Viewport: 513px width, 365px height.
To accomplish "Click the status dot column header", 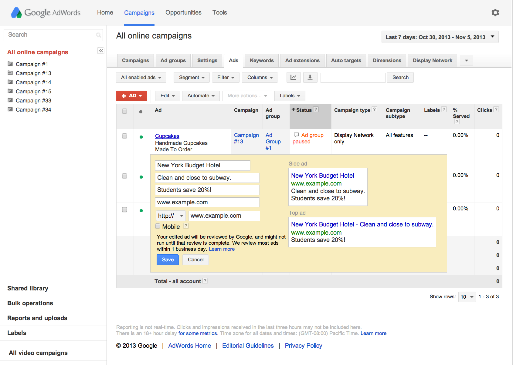I will pos(141,112).
